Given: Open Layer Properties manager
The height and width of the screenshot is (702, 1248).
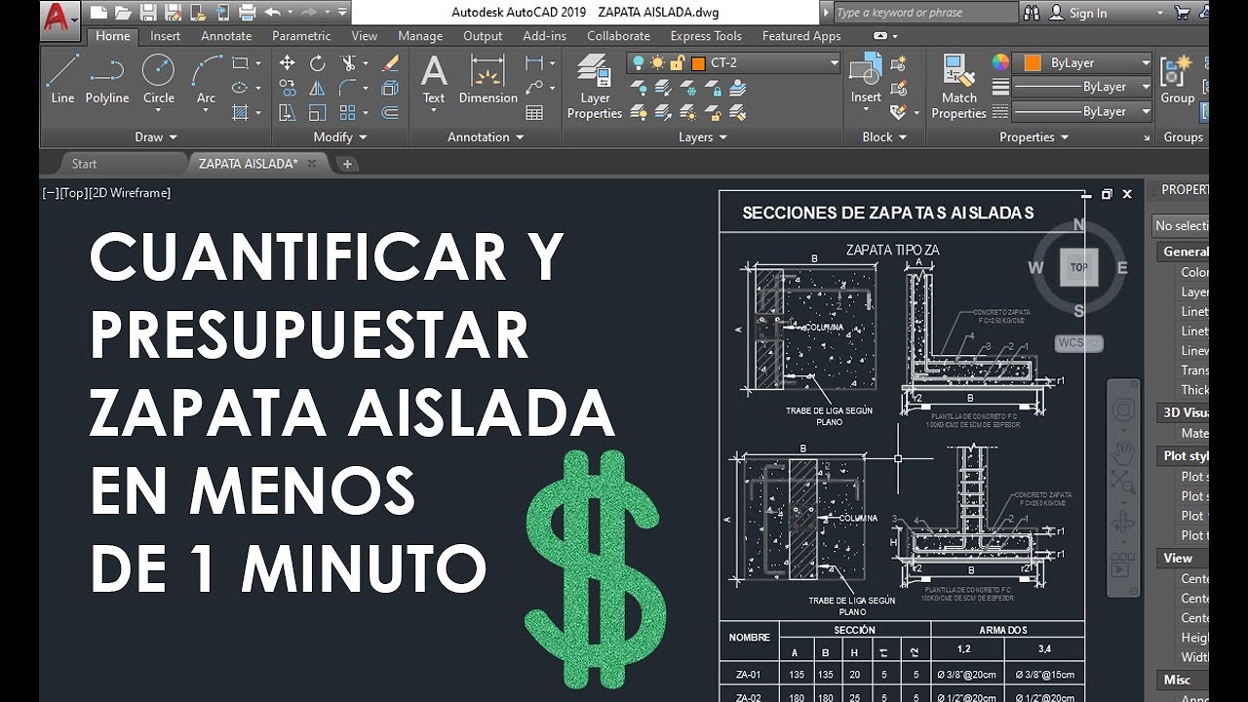Looking at the screenshot, I should click(594, 86).
